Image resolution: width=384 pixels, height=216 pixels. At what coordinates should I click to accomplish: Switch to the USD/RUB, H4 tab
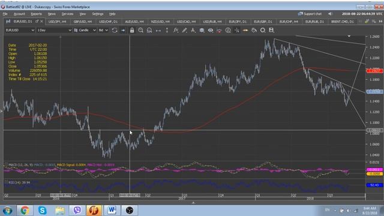coord(212,22)
